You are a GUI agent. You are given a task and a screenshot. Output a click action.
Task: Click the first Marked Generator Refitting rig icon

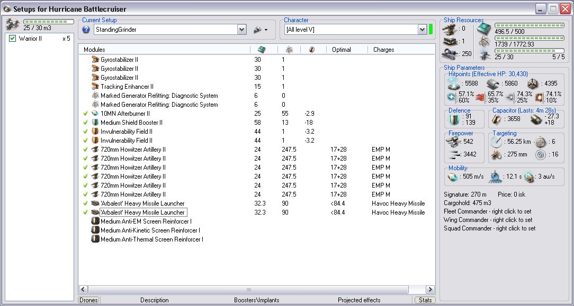tap(95, 95)
